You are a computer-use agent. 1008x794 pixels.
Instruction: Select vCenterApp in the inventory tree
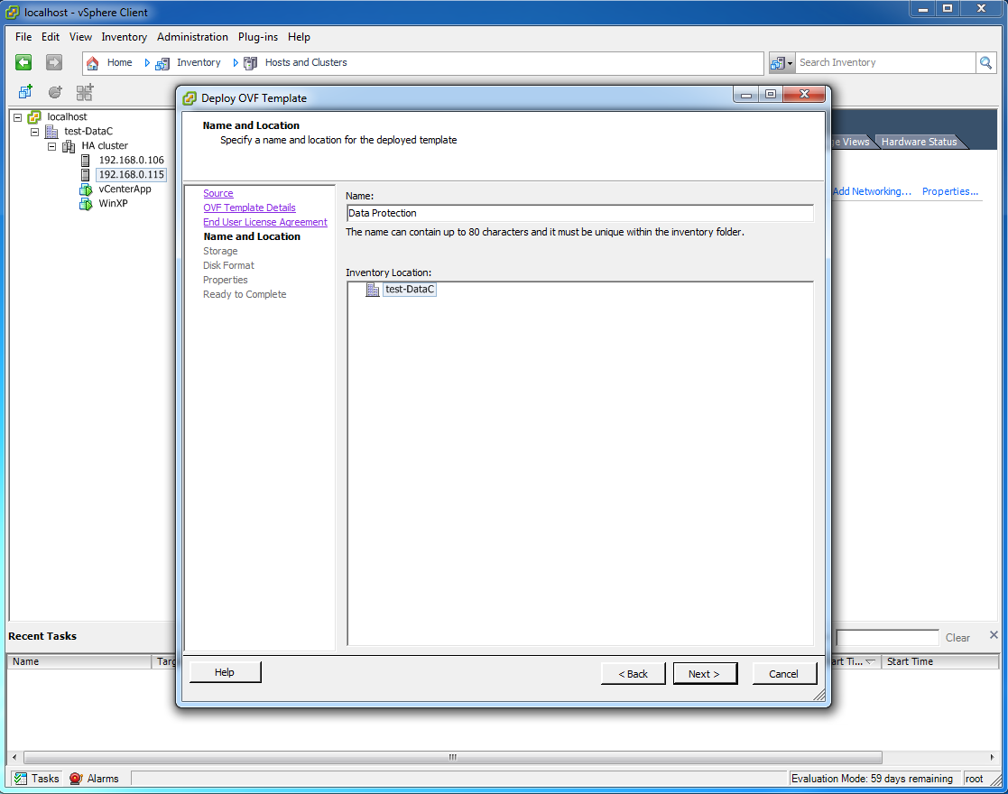125,189
